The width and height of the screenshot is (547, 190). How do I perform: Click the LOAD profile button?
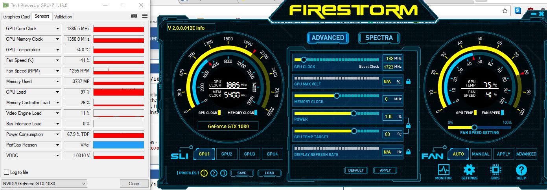point(269,173)
